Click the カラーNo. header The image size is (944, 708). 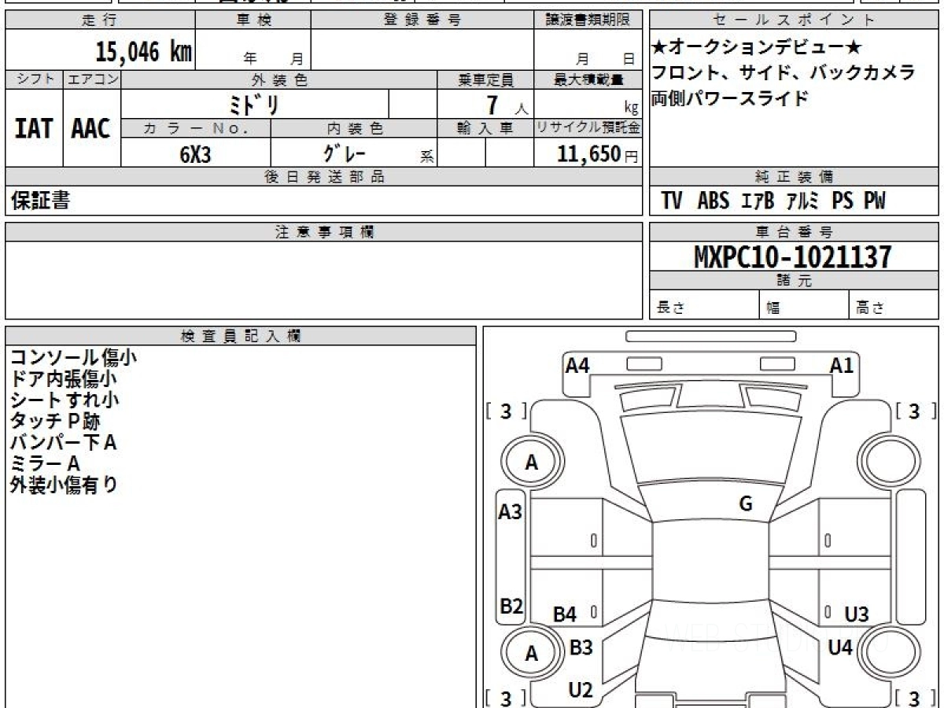[196, 128]
